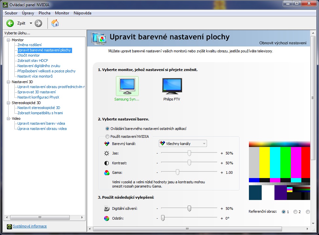
Task: Select 'Ovládání barevného nastavení ostatních aplikací' option
Action: pyautogui.click(x=107, y=129)
